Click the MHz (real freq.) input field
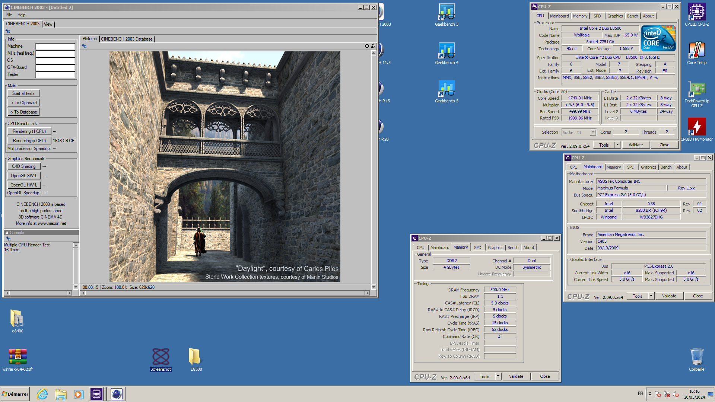This screenshot has width=715, height=402. coord(55,53)
